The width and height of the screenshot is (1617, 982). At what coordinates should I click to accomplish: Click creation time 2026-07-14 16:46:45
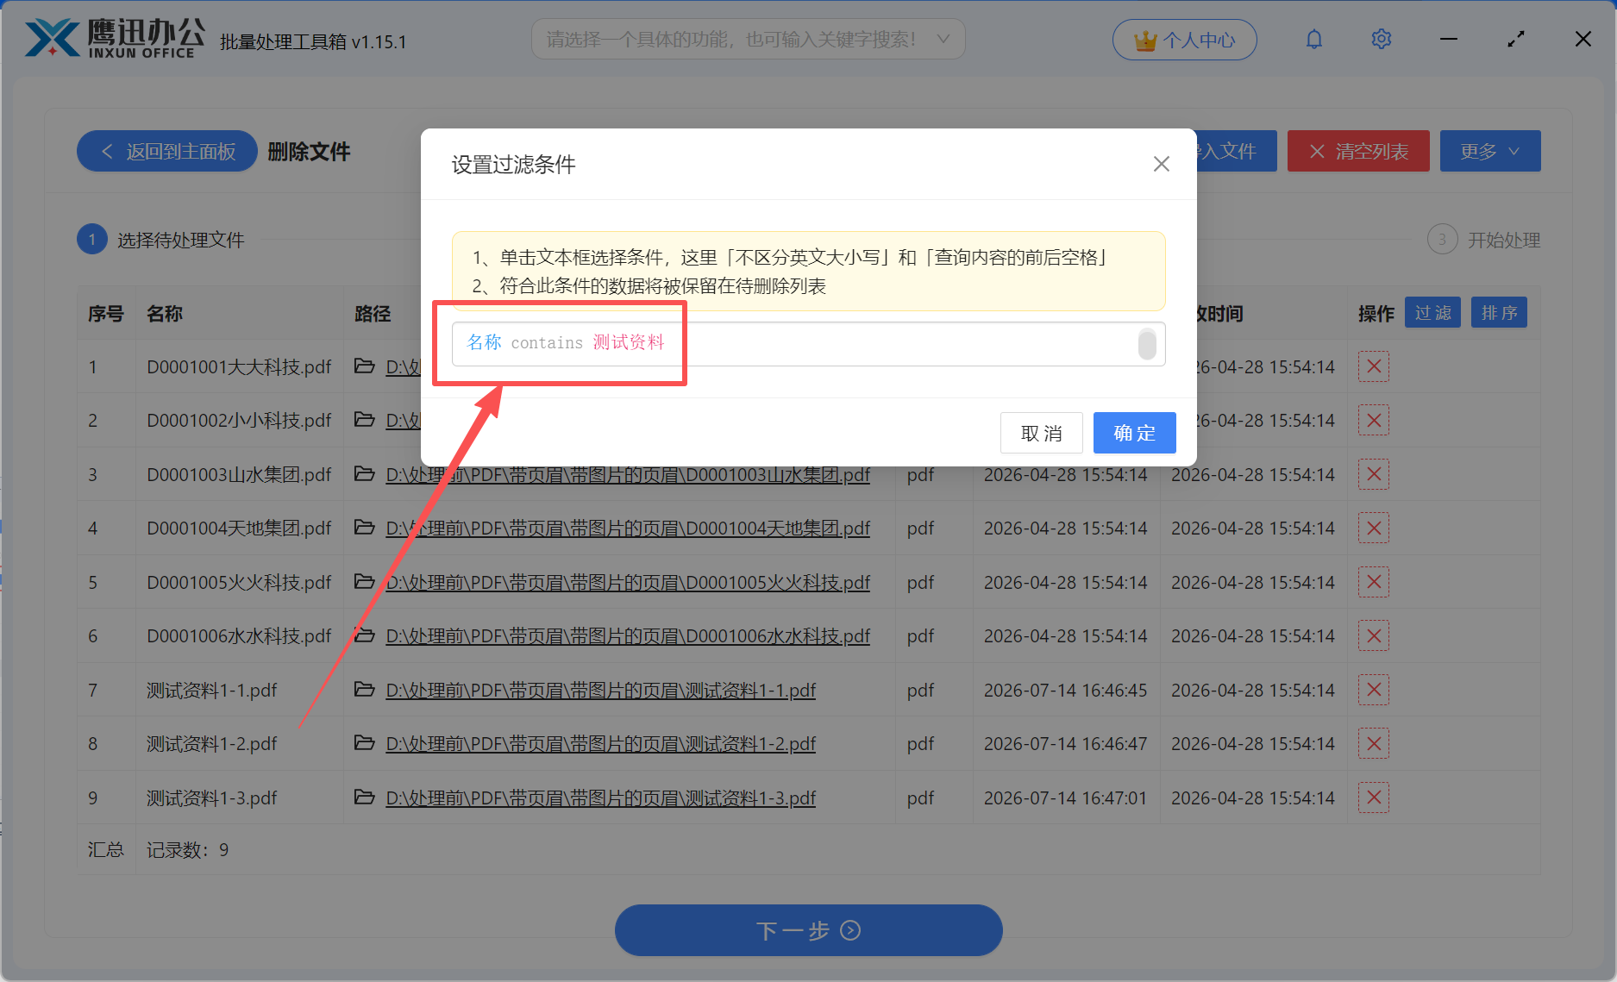click(1065, 691)
